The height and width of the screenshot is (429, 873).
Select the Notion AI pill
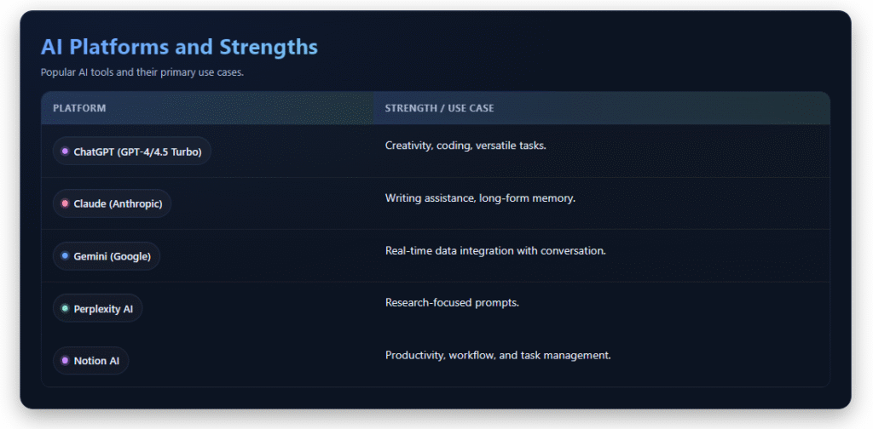(90, 361)
